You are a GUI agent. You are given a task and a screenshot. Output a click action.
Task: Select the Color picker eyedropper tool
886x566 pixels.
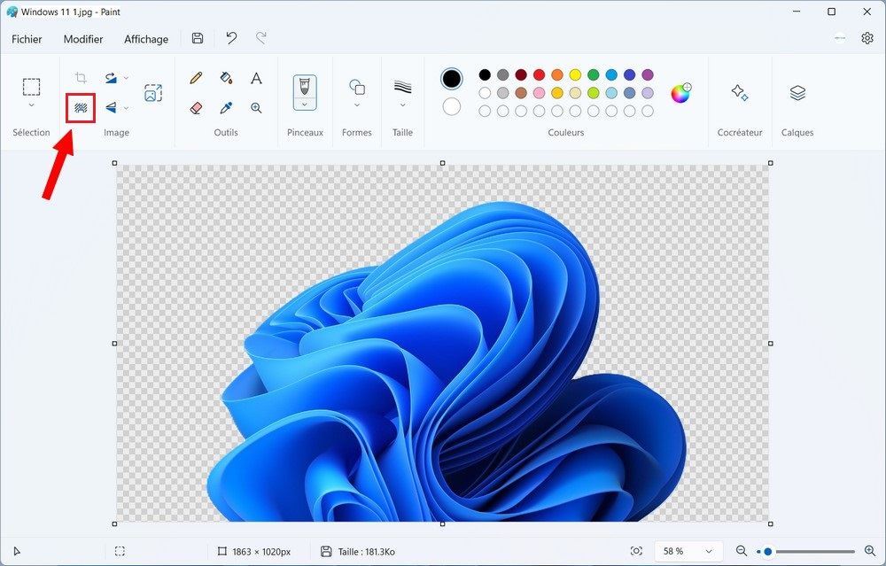point(226,108)
